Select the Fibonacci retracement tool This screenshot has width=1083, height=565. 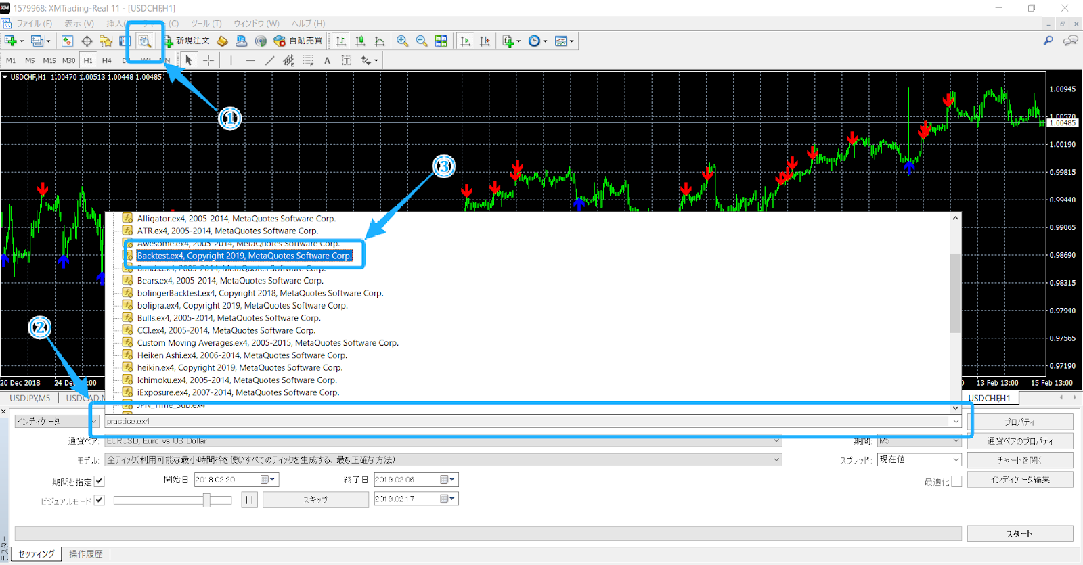(308, 60)
